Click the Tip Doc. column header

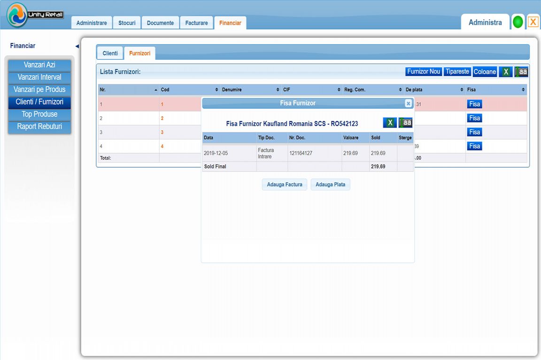[x=272, y=138]
